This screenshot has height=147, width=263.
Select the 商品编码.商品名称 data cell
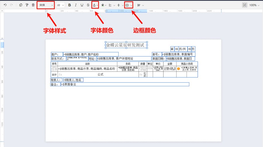click(87, 69)
